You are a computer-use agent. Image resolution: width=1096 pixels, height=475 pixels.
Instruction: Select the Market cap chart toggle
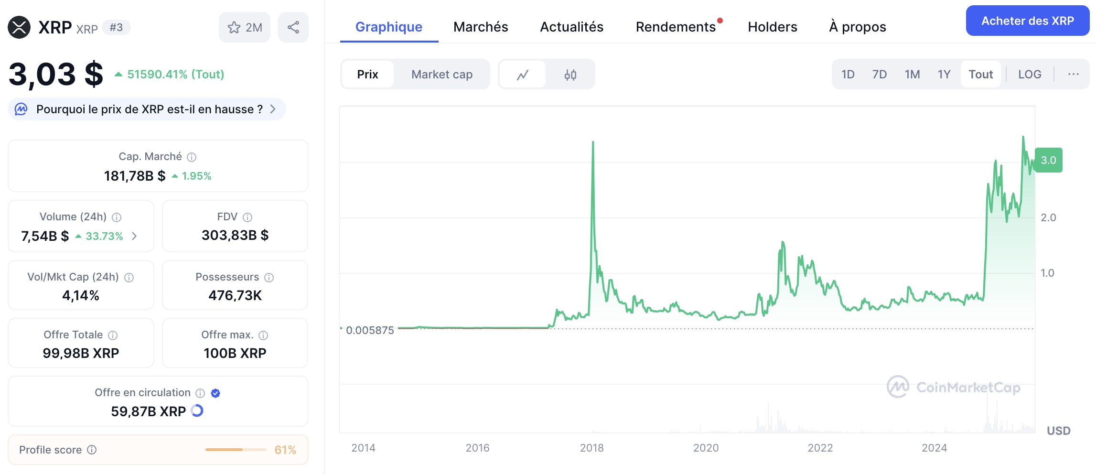coord(442,75)
